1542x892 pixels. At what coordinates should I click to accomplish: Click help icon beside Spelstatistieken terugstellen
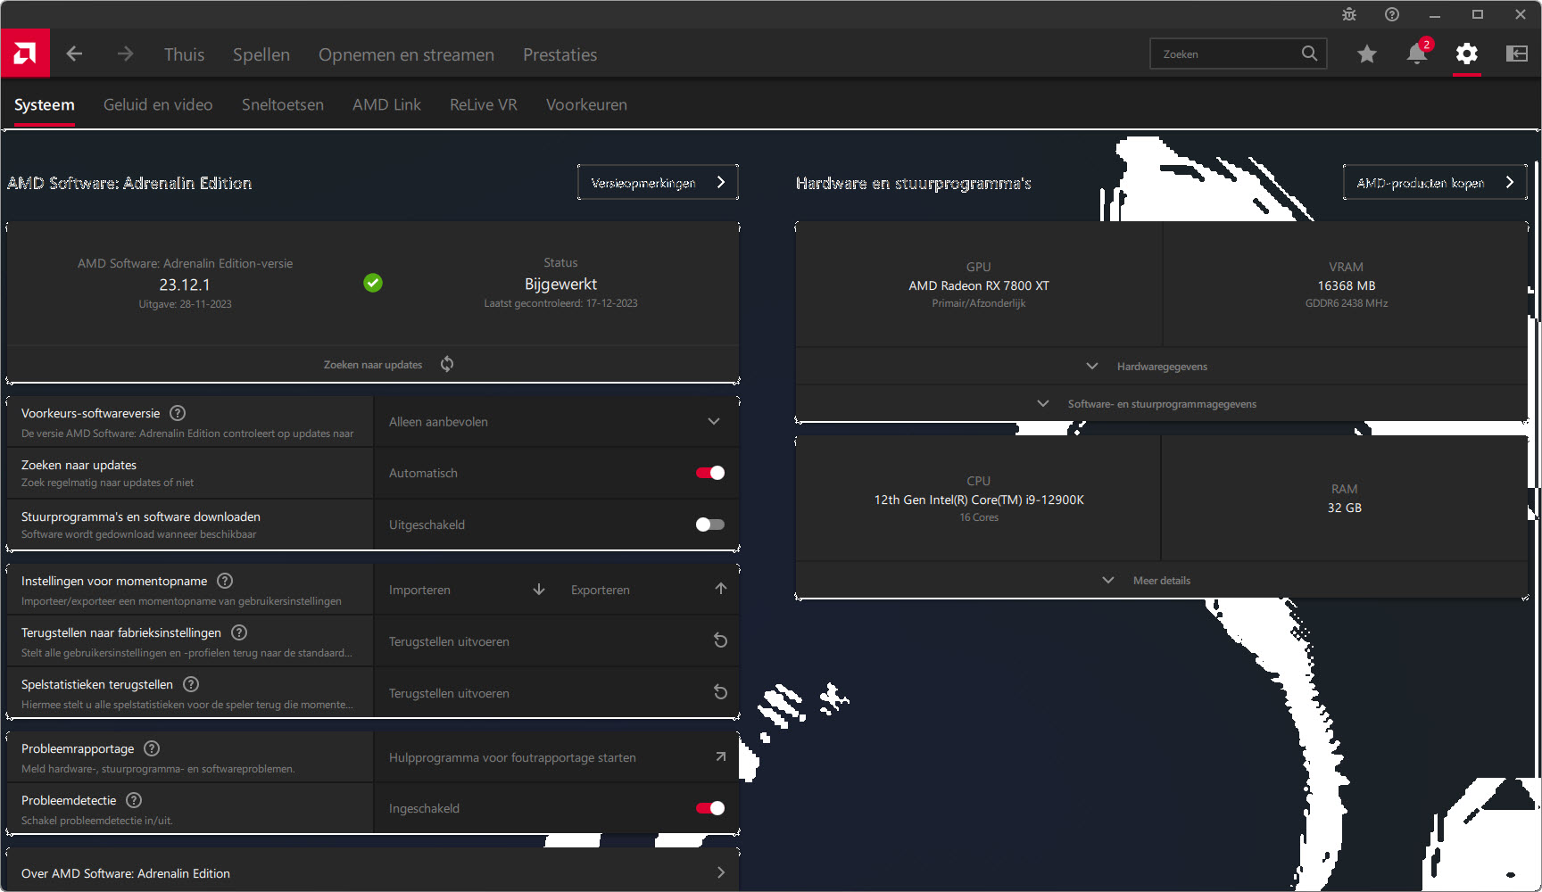coord(191,684)
